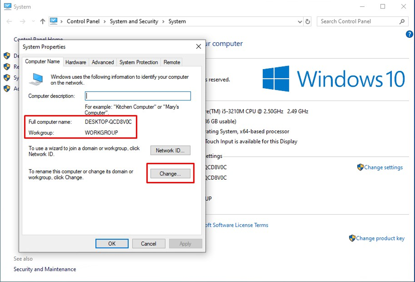Click the Change settings link
The image size is (415, 282).
383,167
